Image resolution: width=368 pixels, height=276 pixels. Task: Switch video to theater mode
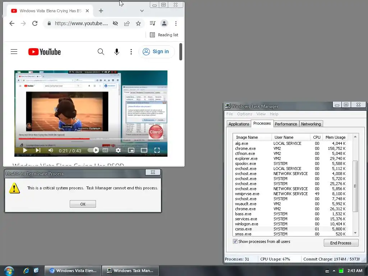pyautogui.click(x=144, y=150)
